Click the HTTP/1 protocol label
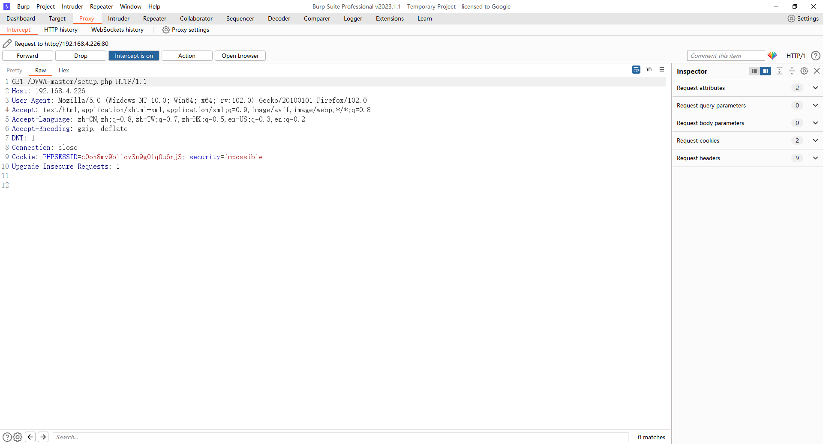This screenshot has height=444, width=823. 796,56
